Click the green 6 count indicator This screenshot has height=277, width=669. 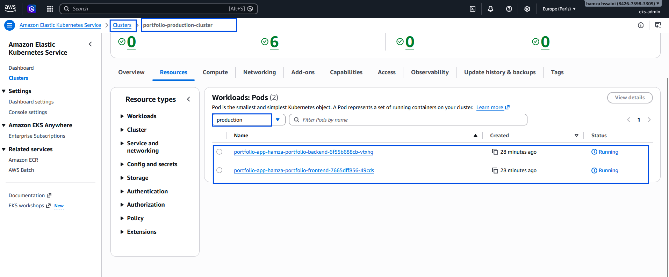point(274,42)
